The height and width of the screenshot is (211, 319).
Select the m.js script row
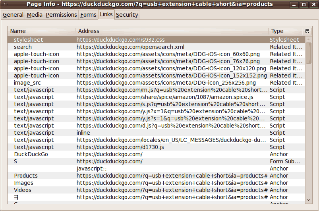(156, 90)
